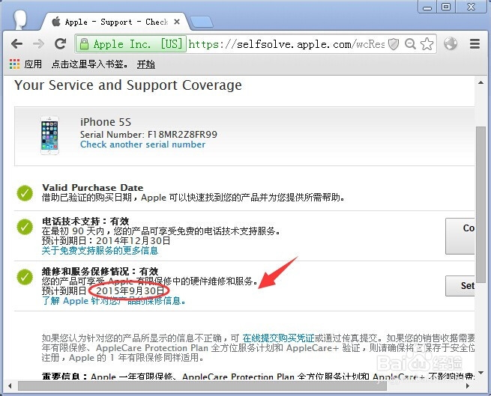Open a new browser tab
Screen dimensions: 491x396
(202, 22)
